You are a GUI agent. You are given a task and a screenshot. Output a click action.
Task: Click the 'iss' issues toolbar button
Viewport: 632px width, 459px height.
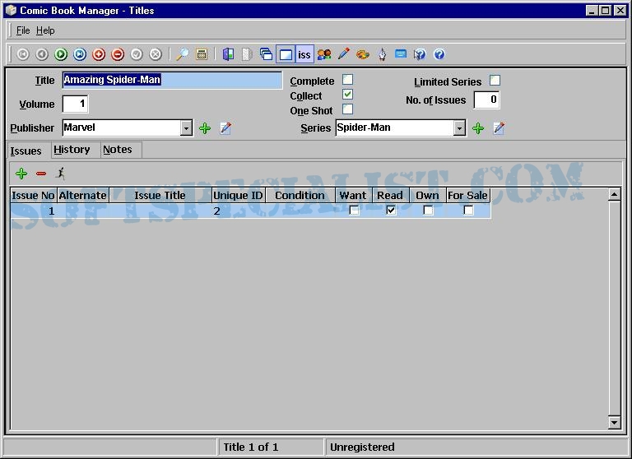pos(304,54)
